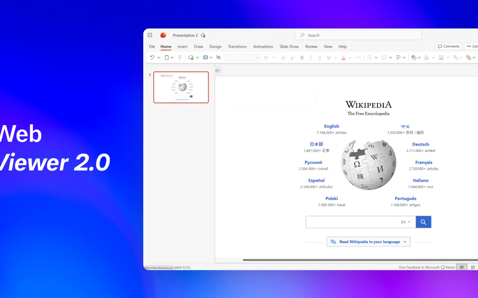478x298 pixels.
Task: Open more font options ellipsis
Action: coord(358,58)
